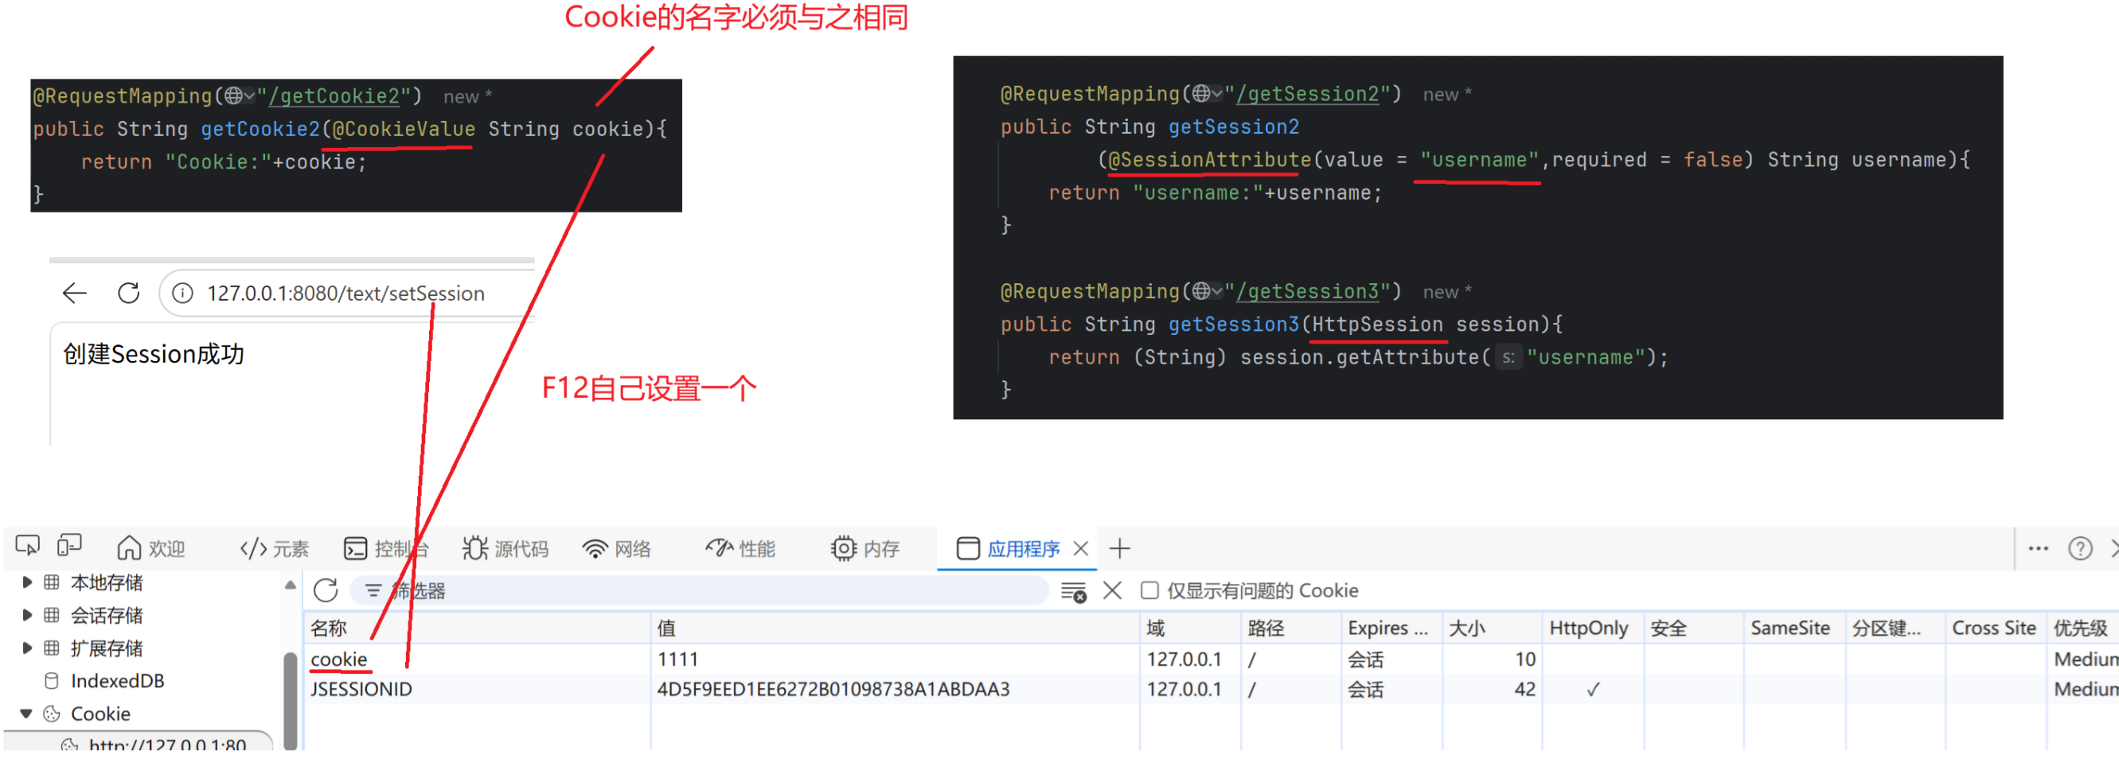Click the /getSession2 mapping link in code
This screenshot has height=778, width=2119.
click(x=1308, y=95)
